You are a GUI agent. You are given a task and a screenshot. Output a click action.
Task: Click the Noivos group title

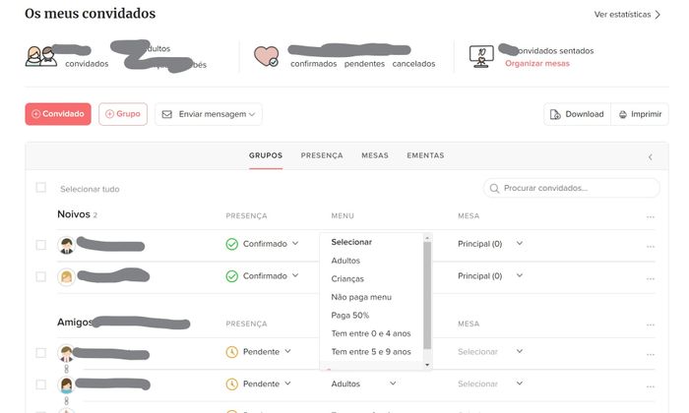[74, 214]
